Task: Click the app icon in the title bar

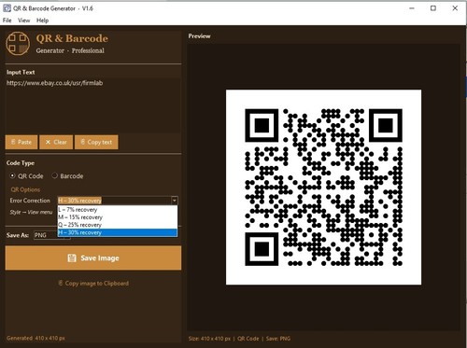Action: (7, 8)
